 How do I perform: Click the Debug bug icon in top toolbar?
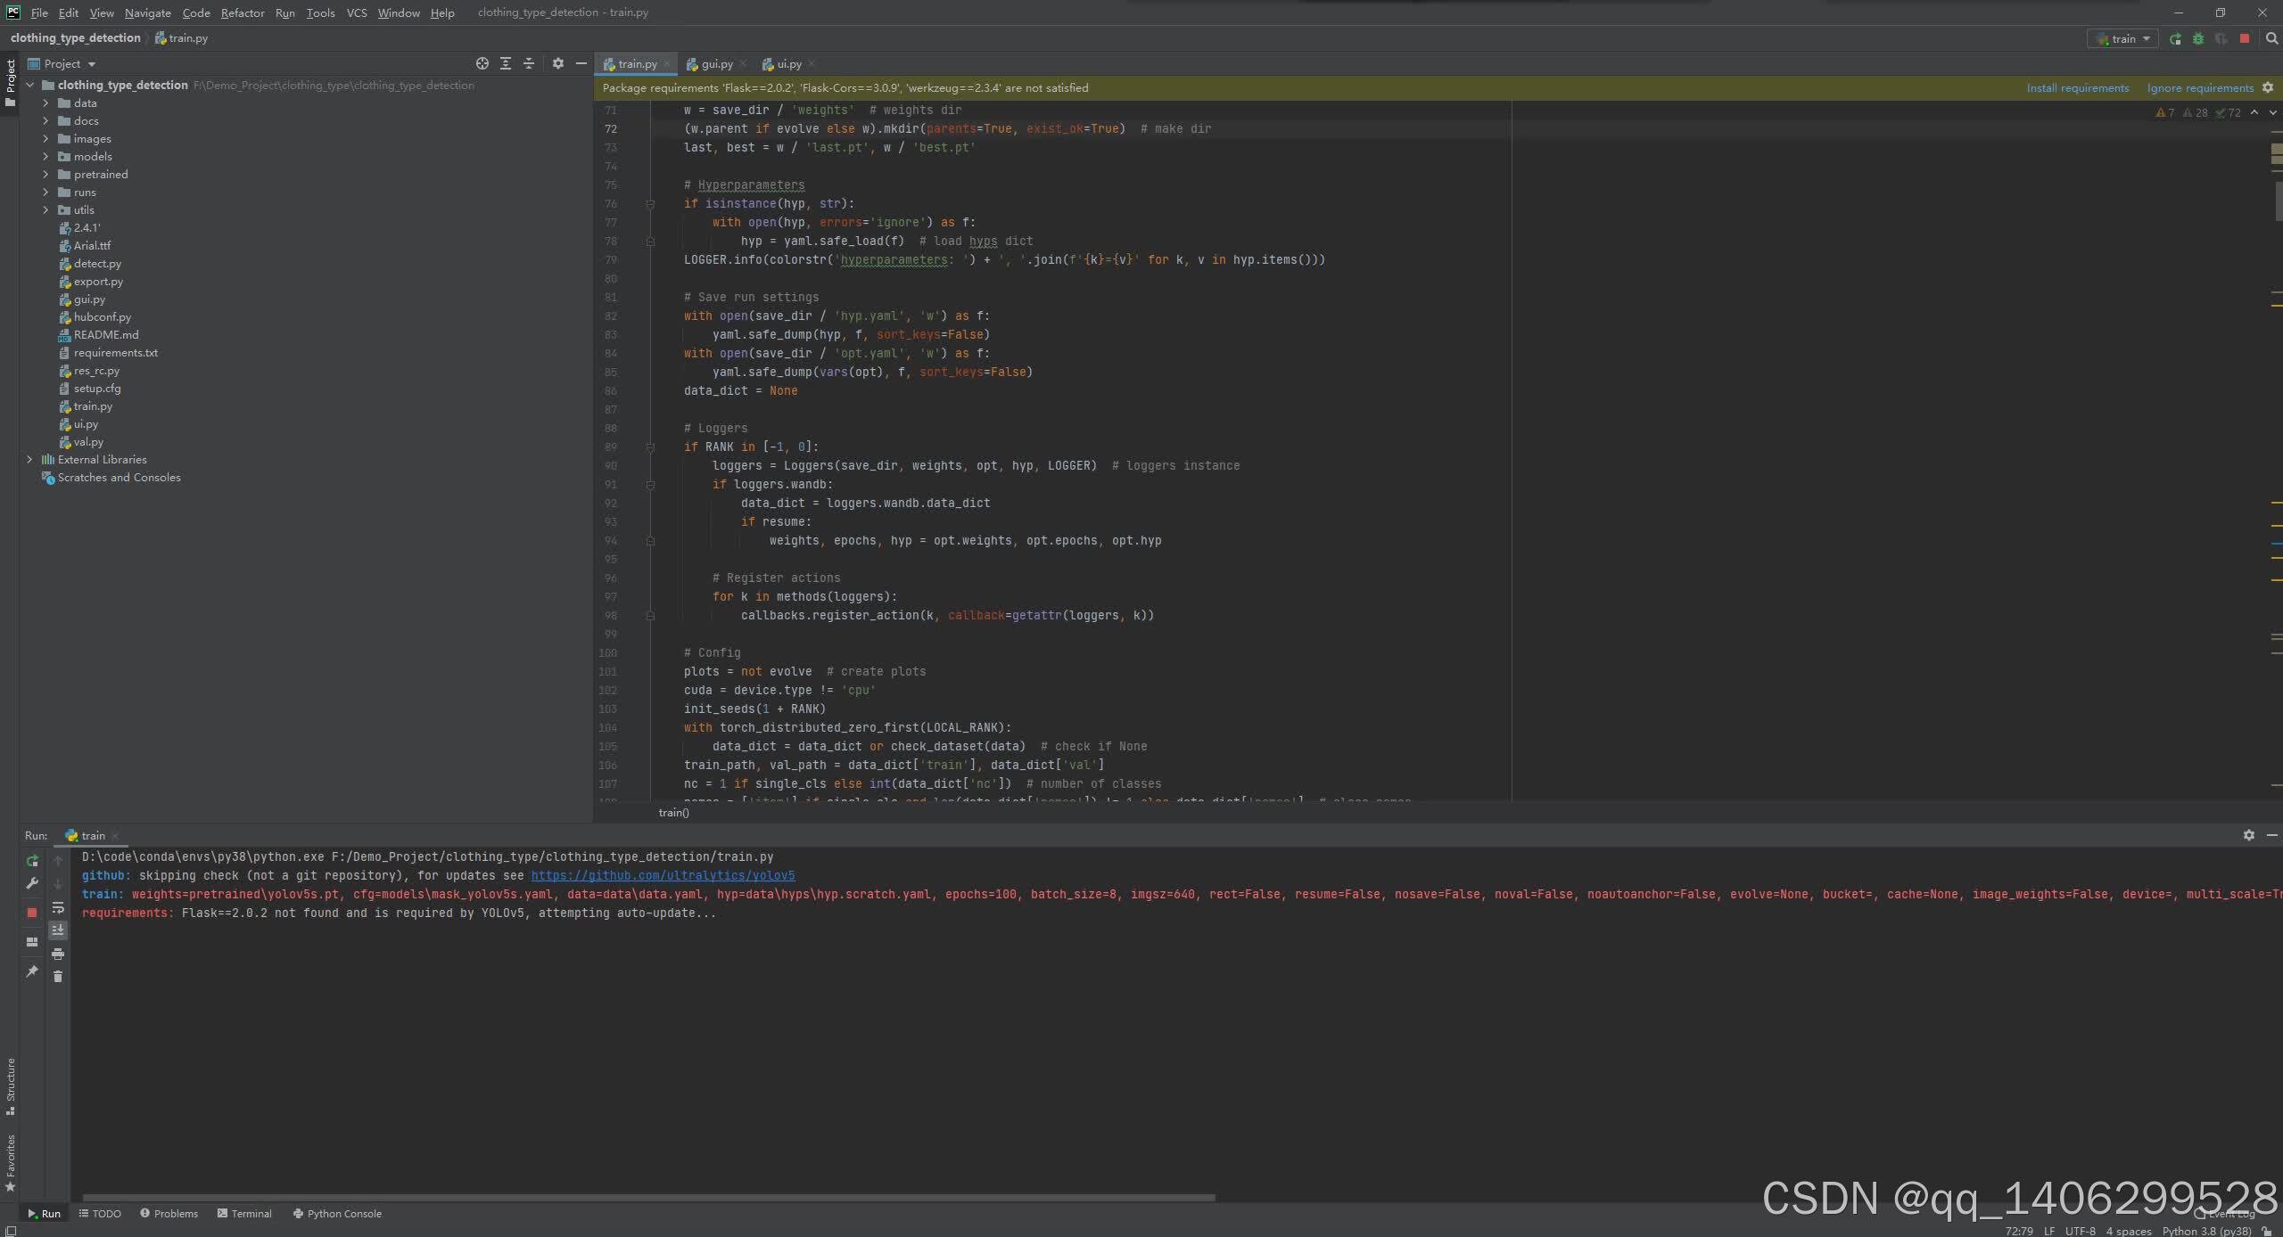(2198, 38)
